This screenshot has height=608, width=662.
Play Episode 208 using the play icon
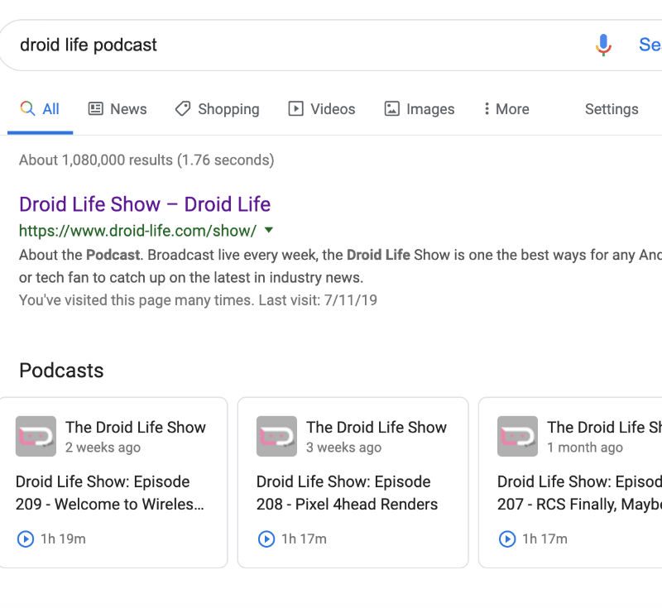coord(266,539)
